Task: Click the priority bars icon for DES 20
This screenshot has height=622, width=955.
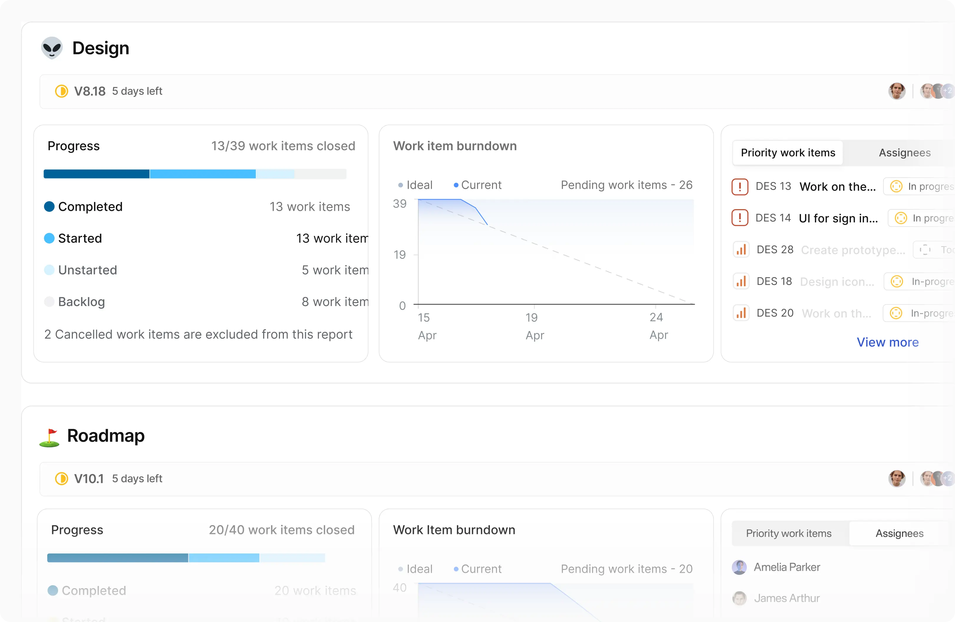Action: pos(741,313)
